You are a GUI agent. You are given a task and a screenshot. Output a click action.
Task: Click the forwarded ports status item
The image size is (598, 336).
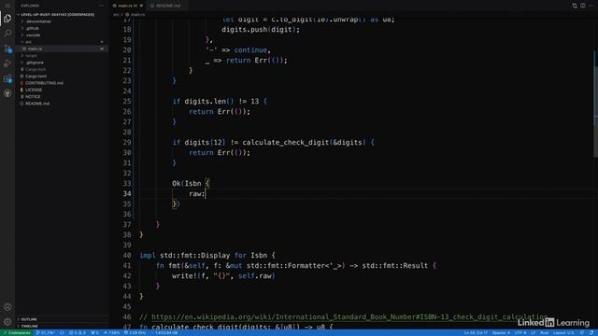94,333
